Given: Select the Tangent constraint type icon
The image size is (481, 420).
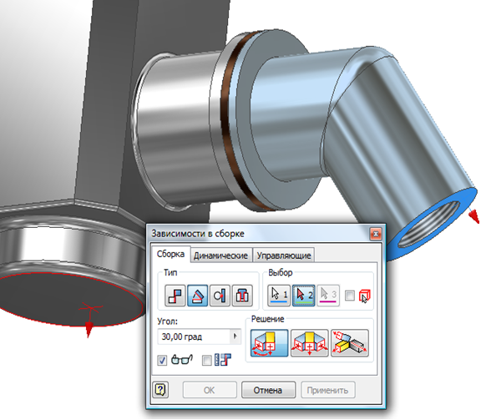Looking at the screenshot, I should [x=220, y=296].
